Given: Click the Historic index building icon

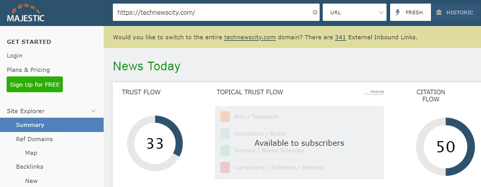Looking at the screenshot, I should click(439, 13).
